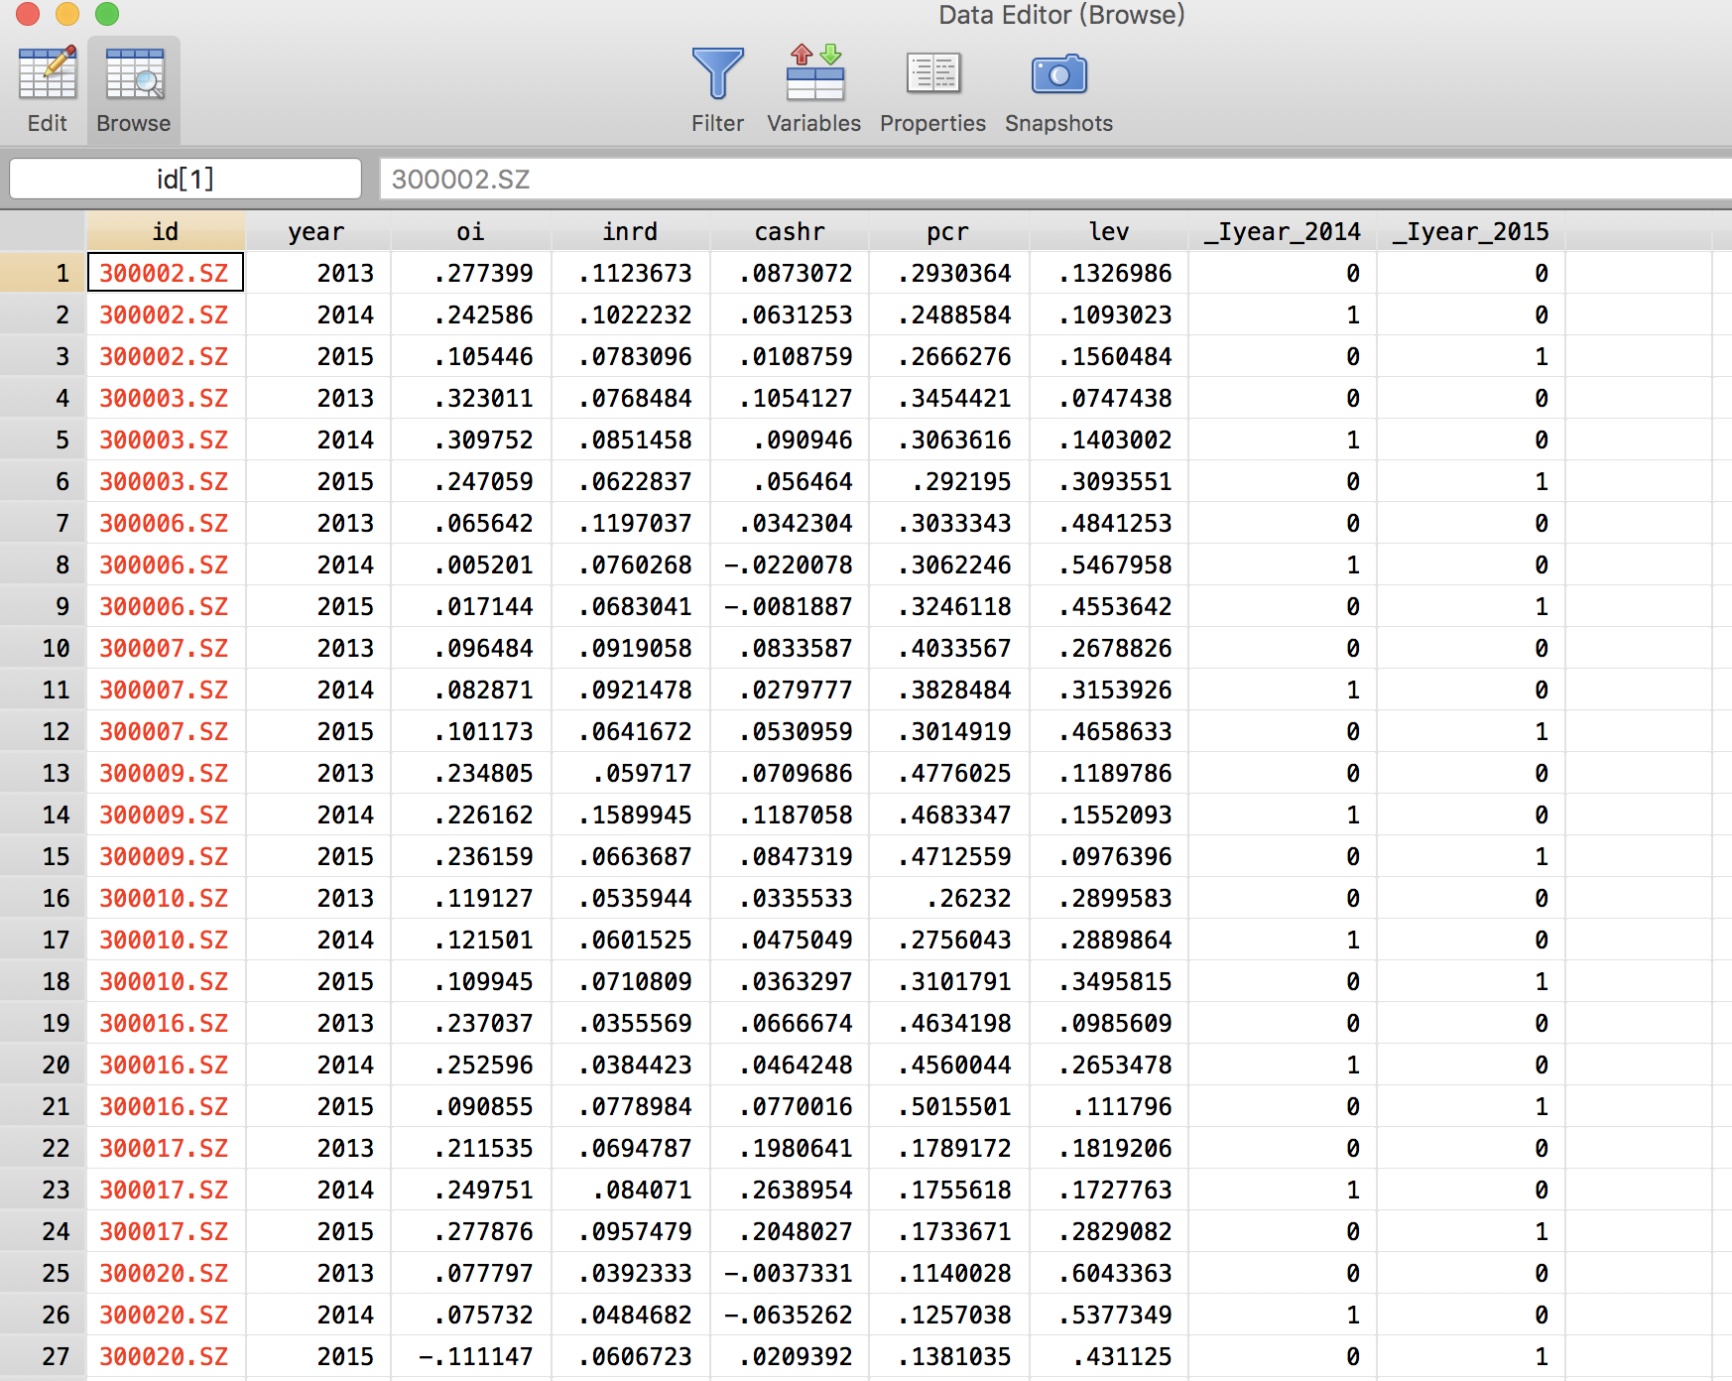Select the year column header
Viewport: 1732px width, 1381px height.
[x=317, y=231]
